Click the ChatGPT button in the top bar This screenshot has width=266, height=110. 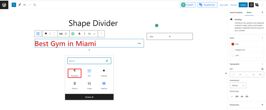pyautogui.click(x=188, y=5)
